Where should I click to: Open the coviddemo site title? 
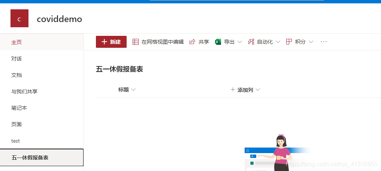(59, 19)
